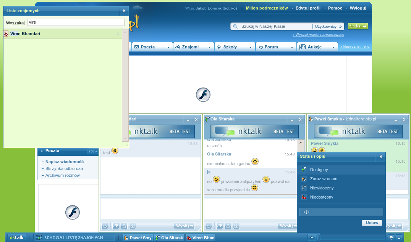Click scroll-up arrow in Ola Sitarska conversation
This screenshot has height=242, width=411.
point(301,143)
